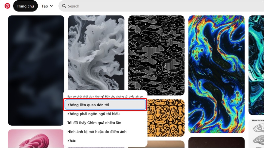Image resolution: width=264 pixels, height=148 pixels.
Task: Expand the Tạo create dropdown
Action: [47, 6]
